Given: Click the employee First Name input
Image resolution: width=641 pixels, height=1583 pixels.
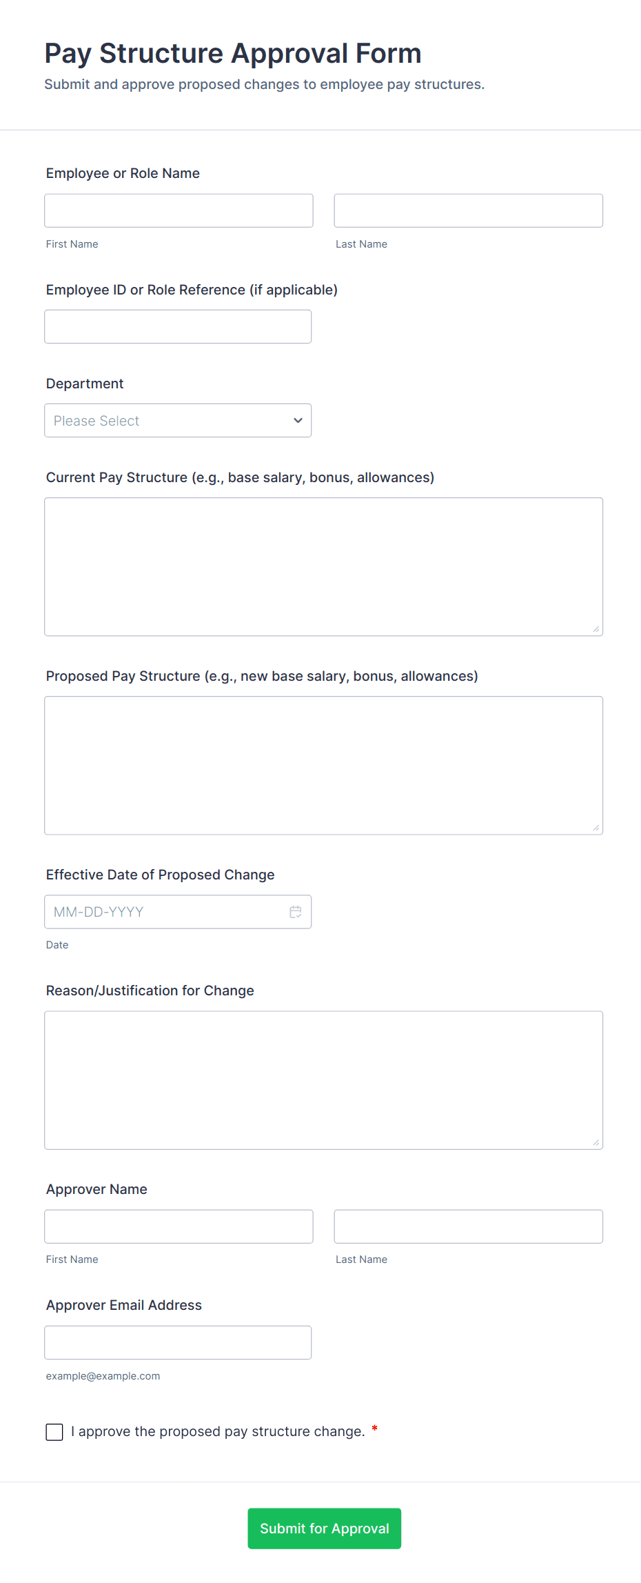Looking at the screenshot, I should click(x=178, y=210).
